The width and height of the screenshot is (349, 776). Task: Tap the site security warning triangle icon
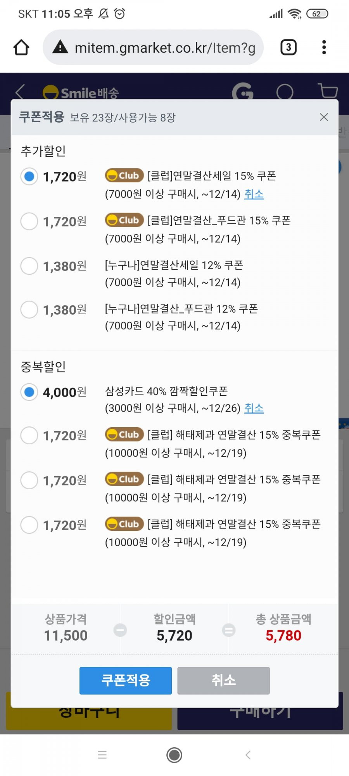(x=60, y=47)
